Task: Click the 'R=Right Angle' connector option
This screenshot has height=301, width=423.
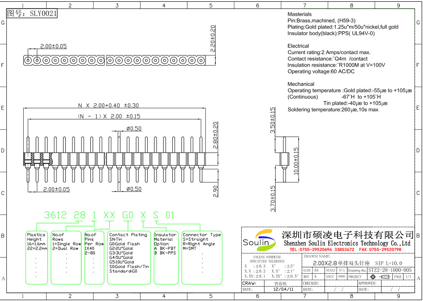Action: 199,244
